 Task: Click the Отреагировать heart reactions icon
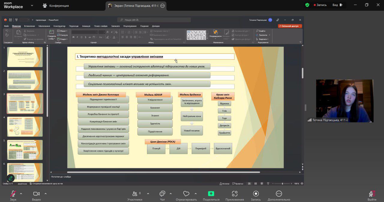click(186, 194)
